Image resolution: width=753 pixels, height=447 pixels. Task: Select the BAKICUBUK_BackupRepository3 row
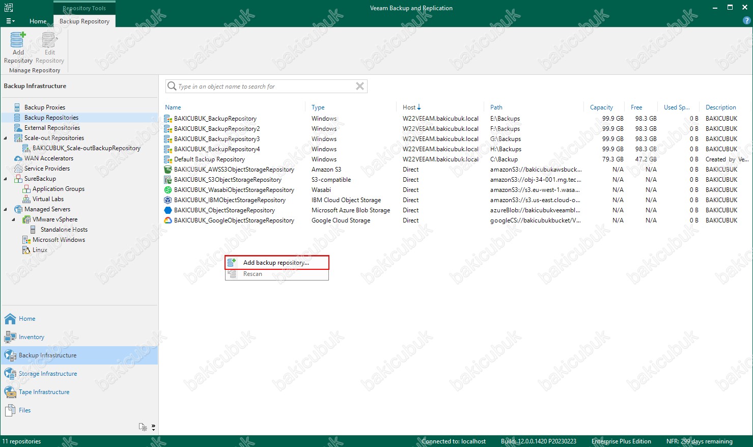457,139
